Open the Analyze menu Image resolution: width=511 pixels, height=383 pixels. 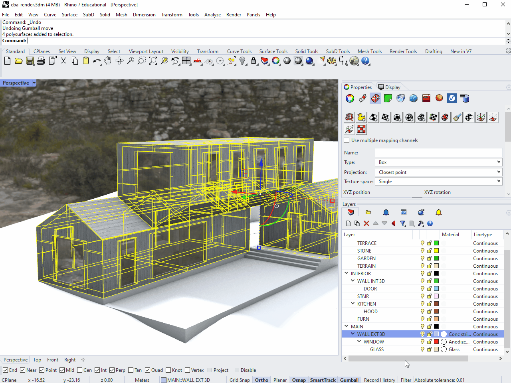click(212, 15)
